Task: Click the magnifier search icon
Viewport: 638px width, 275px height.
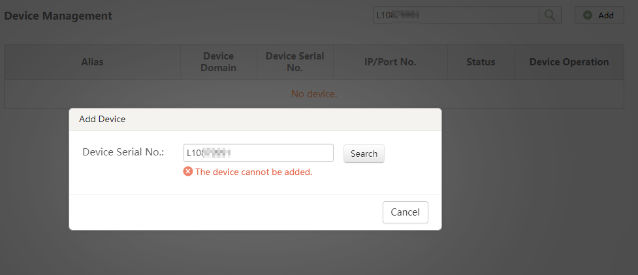Action: pyautogui.click(x=550, y=15)
